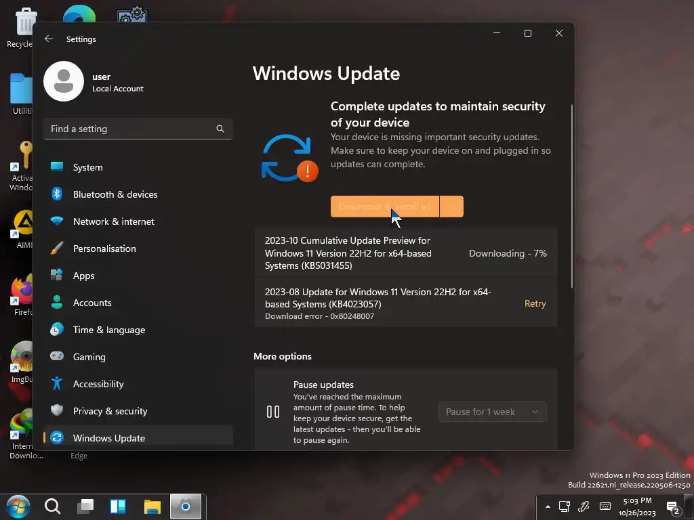Open Widgets panel icon on taskbar

click(x=118, y=506)
